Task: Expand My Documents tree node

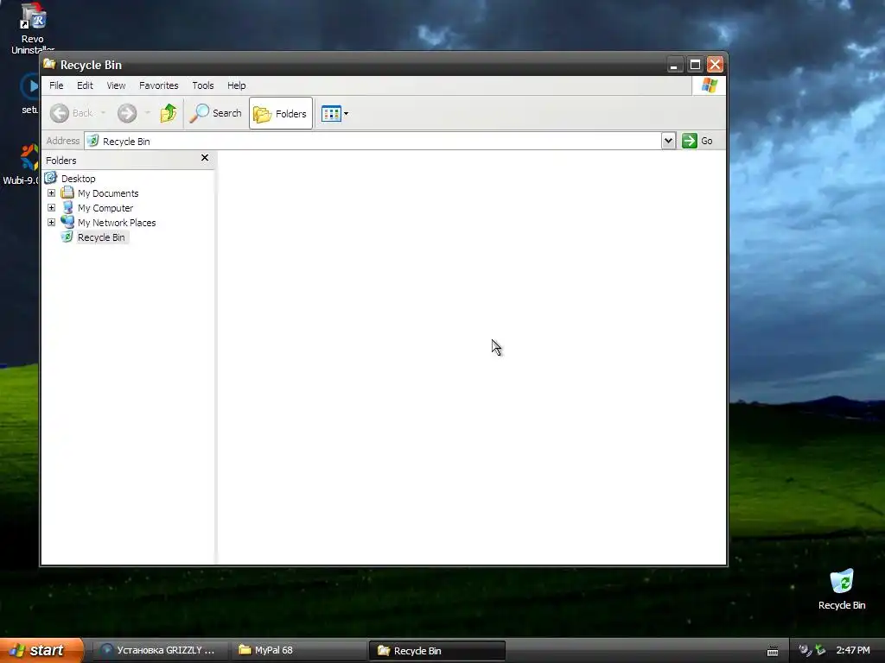Action: click(51, 193)
